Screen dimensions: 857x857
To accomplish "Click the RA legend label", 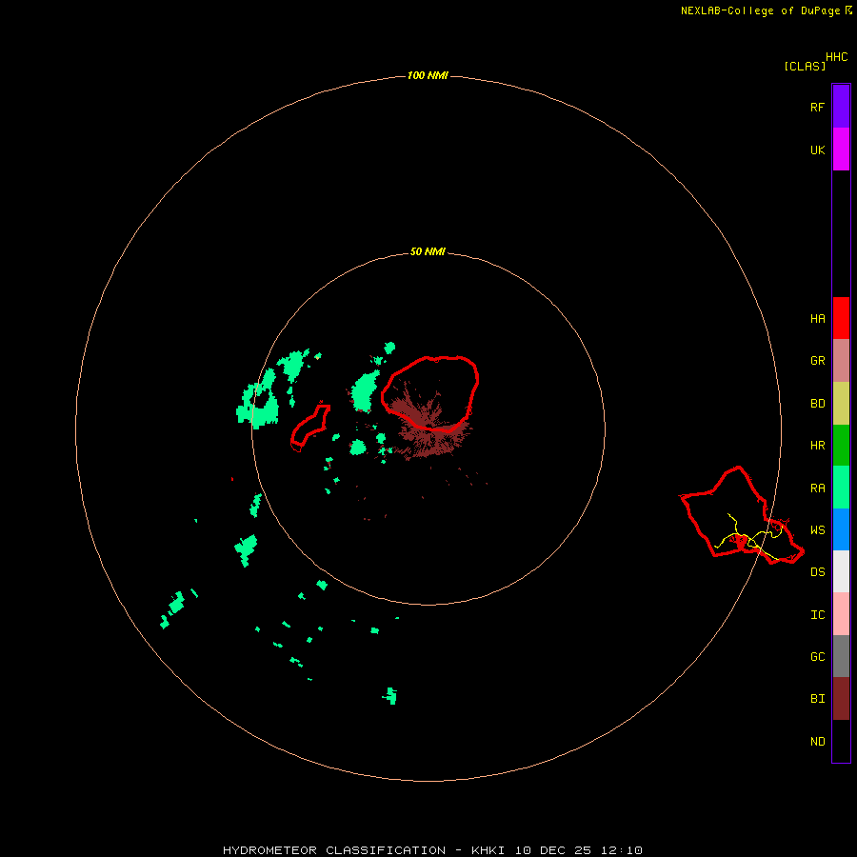I will (817, 488).
